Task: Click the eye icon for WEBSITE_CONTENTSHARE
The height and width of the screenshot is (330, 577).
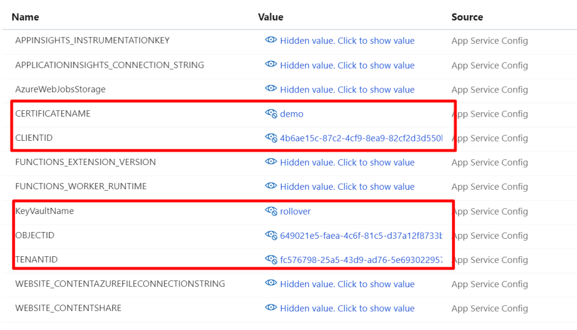Action: 271,308
